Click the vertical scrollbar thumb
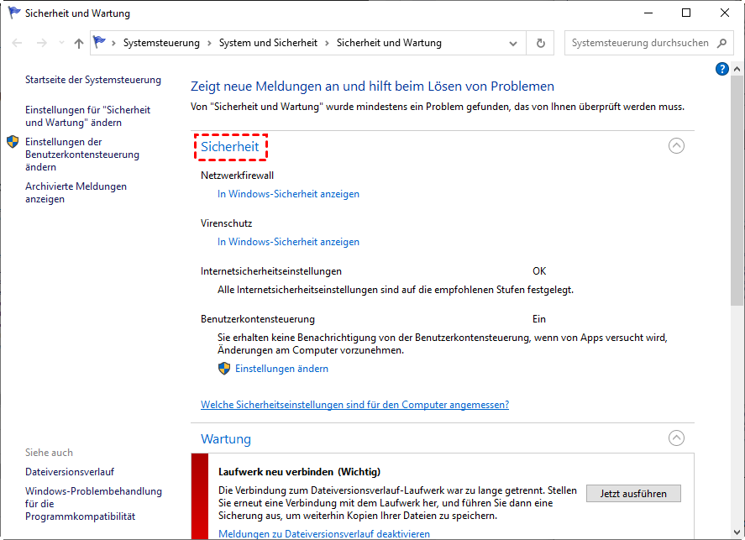This screenshot has width=745, height=540. [737, 190]
